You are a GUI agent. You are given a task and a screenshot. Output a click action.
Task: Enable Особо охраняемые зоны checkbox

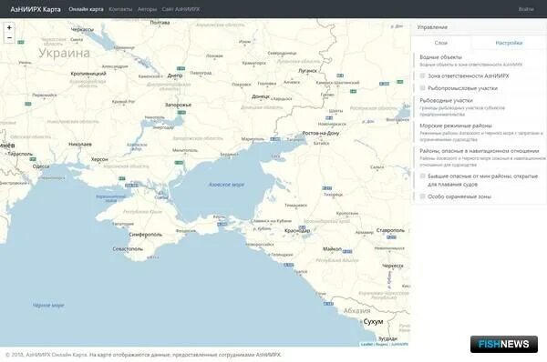coord(422,196)
